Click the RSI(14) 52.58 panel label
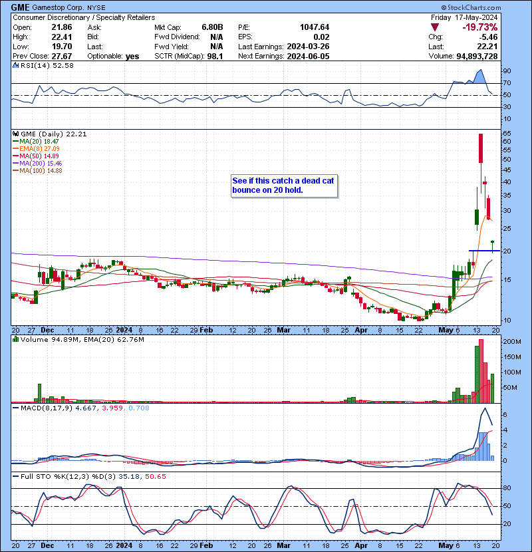532x552 pixels. coord(47,65)
